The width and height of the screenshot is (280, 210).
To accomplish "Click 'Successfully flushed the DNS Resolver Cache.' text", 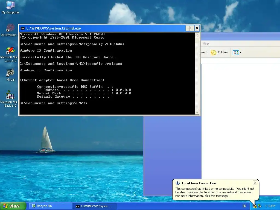I will [x=68, y=57].
